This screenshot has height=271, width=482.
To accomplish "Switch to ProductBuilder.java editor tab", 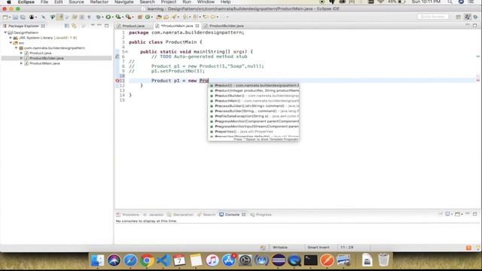I will click(x=226, y=26).
